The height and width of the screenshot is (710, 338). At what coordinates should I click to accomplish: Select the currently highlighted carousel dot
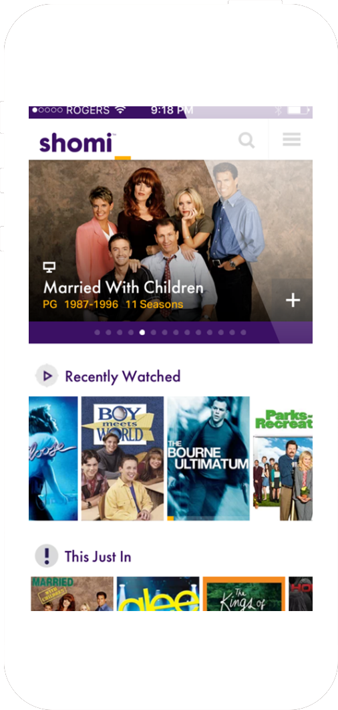142,332
